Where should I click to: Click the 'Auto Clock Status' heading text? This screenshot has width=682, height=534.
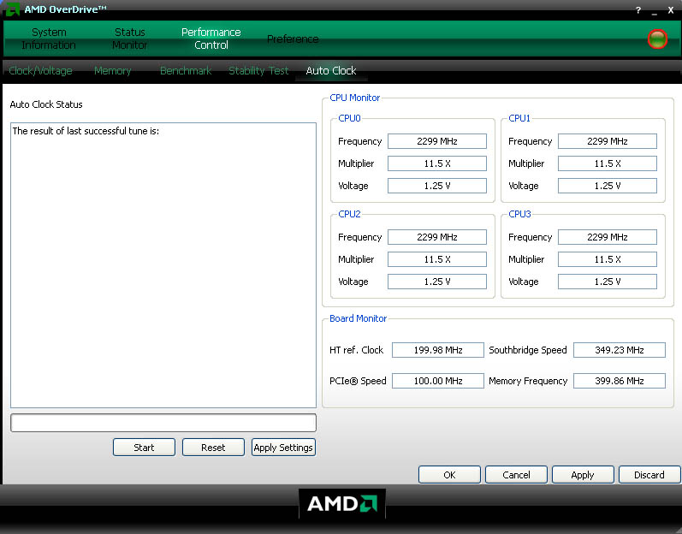[x=46, y=104]
